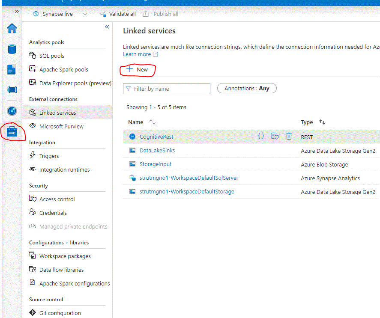Image resolution: width=380 pixels, height=318 pixels.
Task: Open StorageInput linked service
Action: tap(156, 164)
